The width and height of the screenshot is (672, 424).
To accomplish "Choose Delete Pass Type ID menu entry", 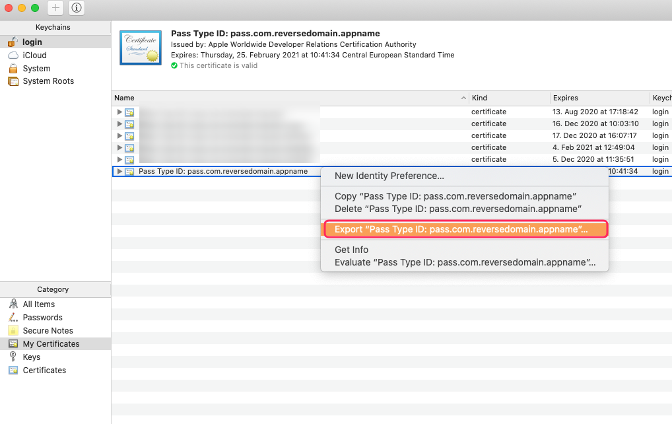I will point(465,209).
